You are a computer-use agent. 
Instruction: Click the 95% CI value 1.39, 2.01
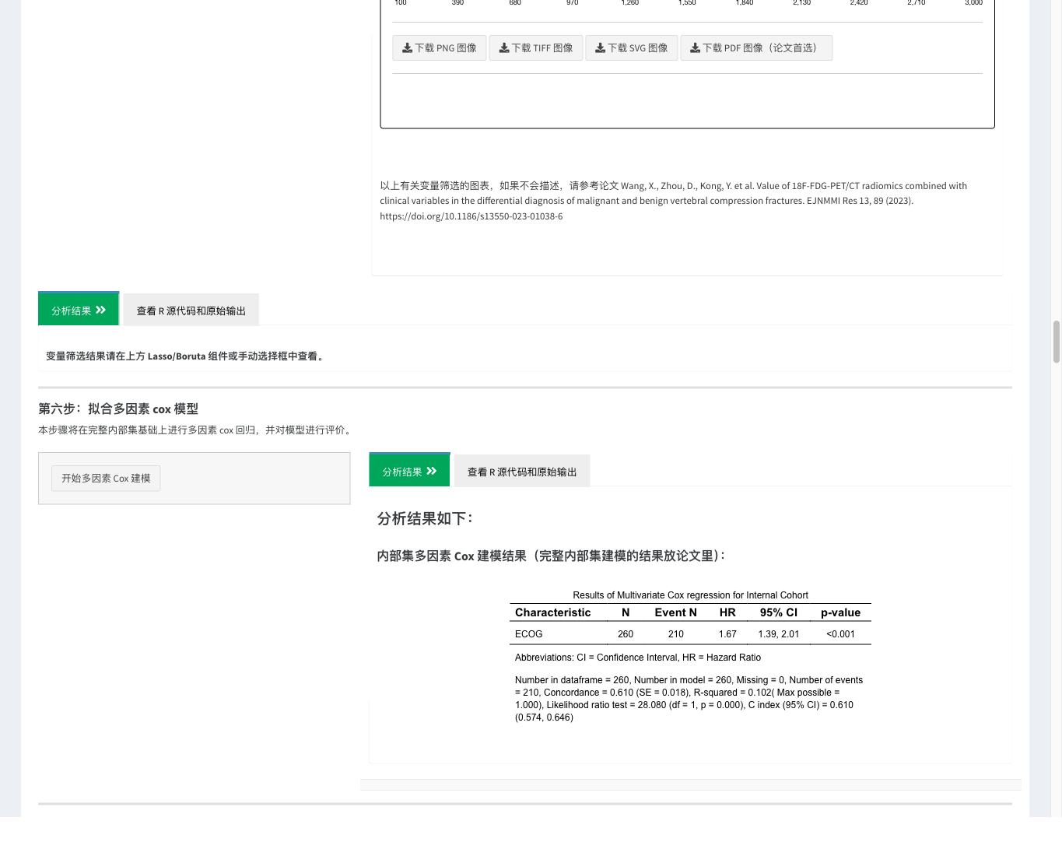pyautogui.click(x=779, y=634)
